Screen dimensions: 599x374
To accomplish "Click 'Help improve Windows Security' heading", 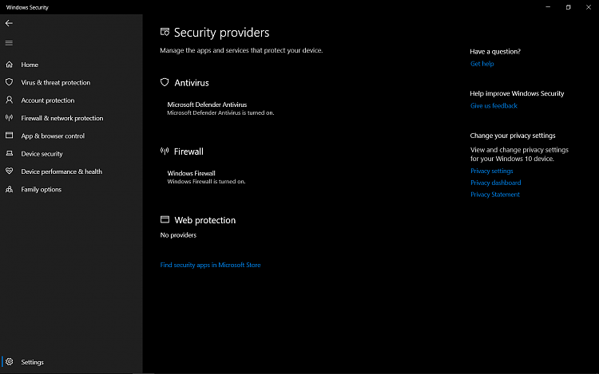I will point(517,93).
